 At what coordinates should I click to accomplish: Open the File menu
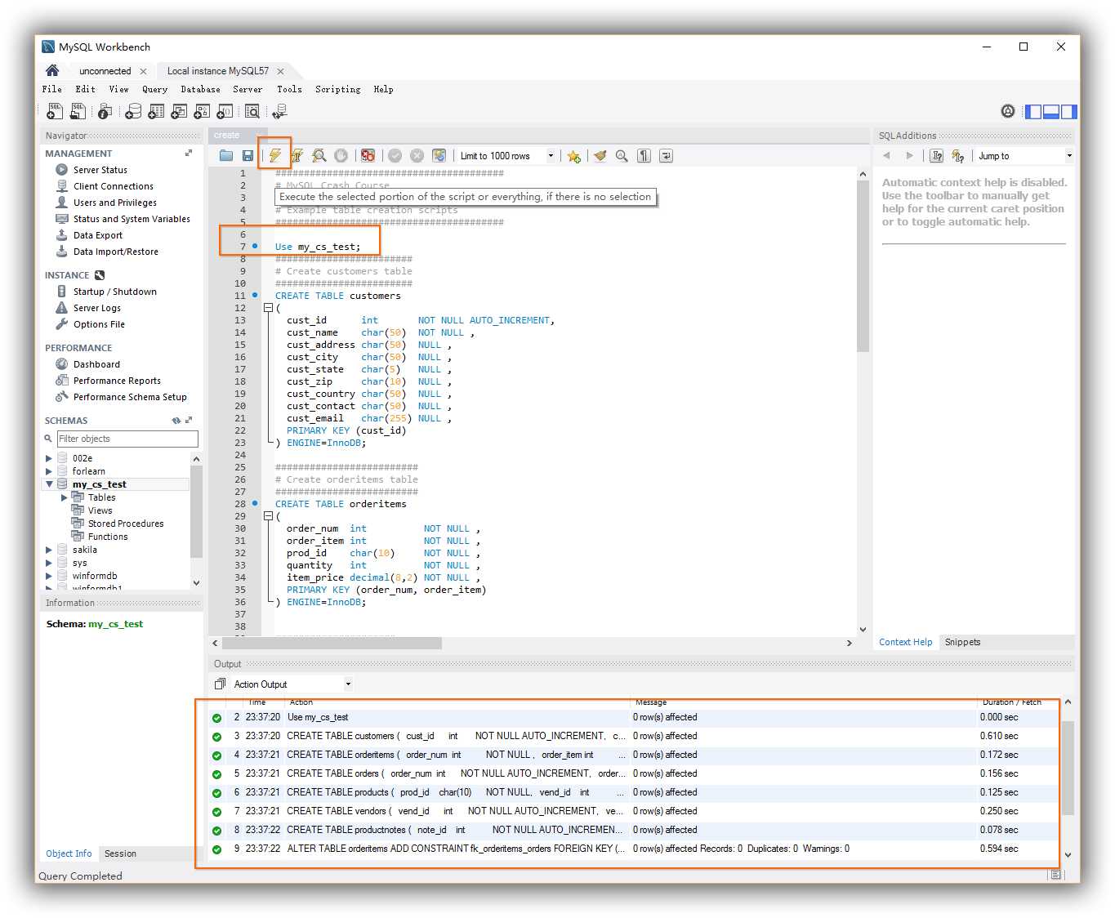point(52,90)
